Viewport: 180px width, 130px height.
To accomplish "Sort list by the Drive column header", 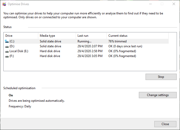I will tap(21, 36).
